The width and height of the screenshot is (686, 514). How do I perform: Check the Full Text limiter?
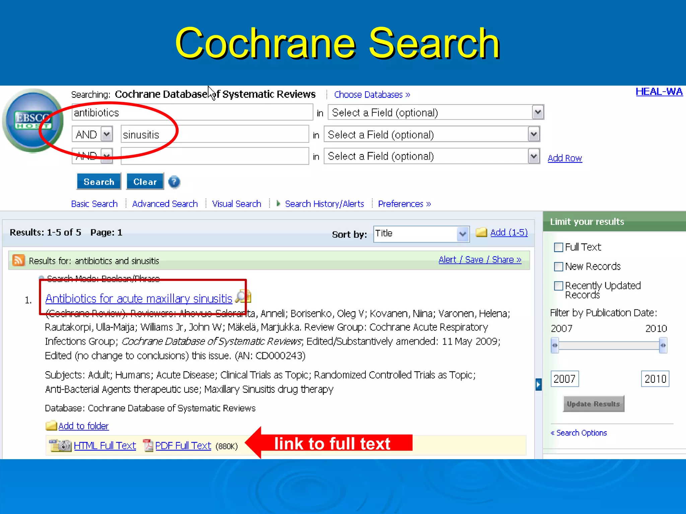[x=558, y=247]
